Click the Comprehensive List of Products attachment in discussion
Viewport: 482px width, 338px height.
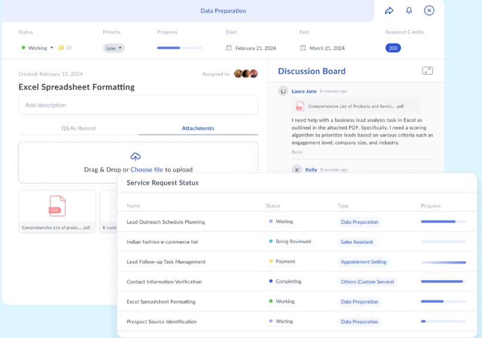[x=356, y=106]
